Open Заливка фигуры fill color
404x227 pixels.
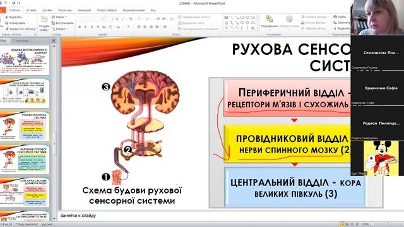314,17
